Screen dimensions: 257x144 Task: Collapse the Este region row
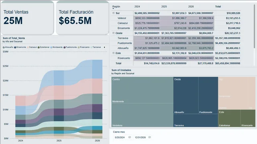click(x=113, y=53)
